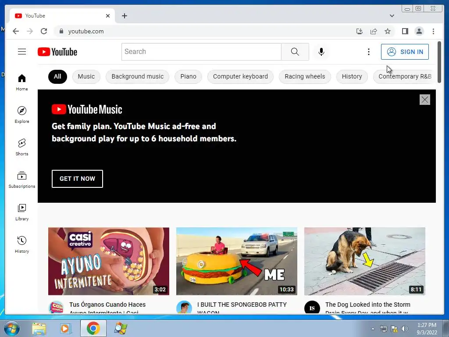Open the dog storm drain thumbnail
Viewport: 449px width, 337px height.
coord(364,261)
